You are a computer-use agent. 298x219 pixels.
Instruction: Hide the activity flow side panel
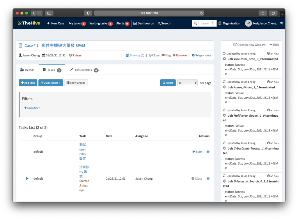(274, 45)
